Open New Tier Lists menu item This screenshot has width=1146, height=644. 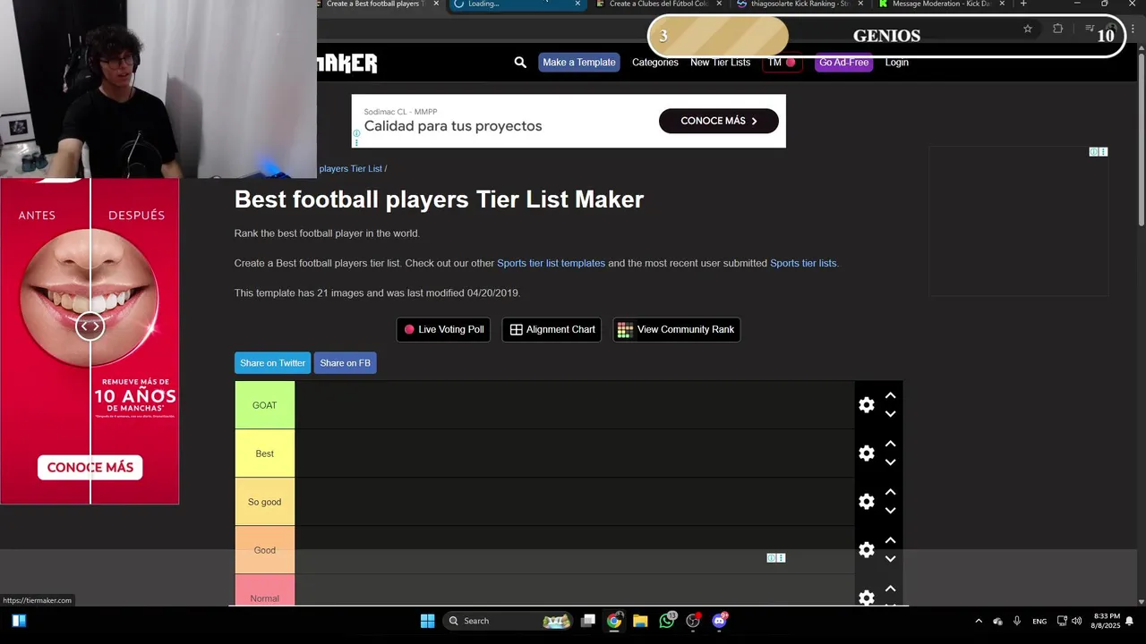[x=720, y=63]
